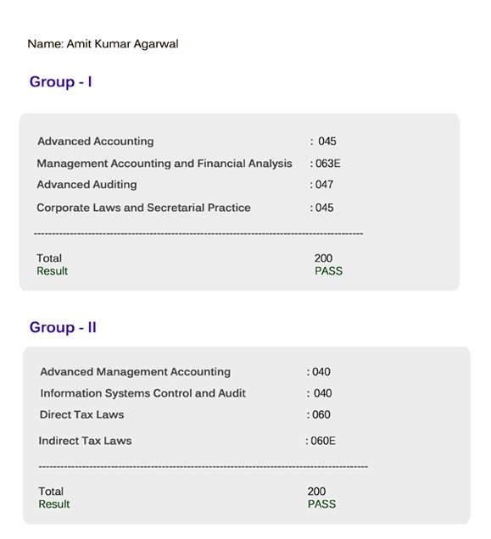The height and width of the screenshot is (539, 491).
Task: Click the Group II PASS result
Action: pyautogui.click(x=321, y=504)
